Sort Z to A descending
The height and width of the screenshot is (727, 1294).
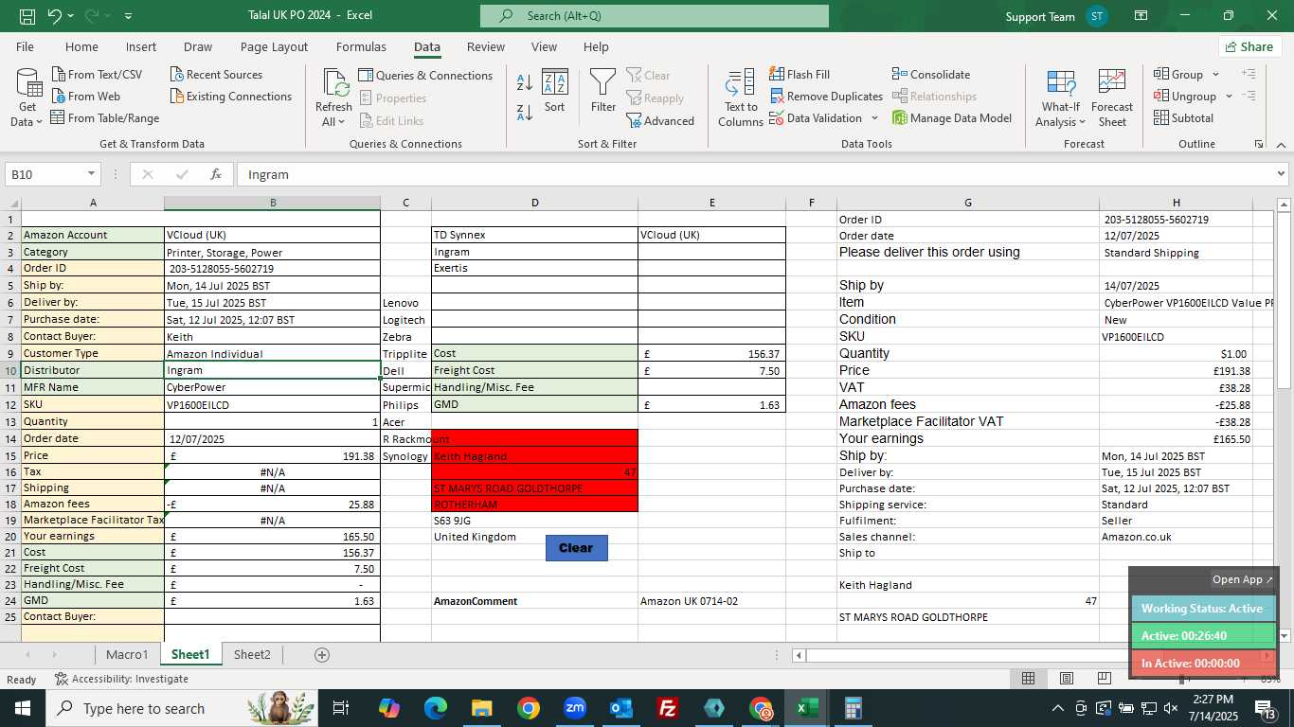pos(525,113)
